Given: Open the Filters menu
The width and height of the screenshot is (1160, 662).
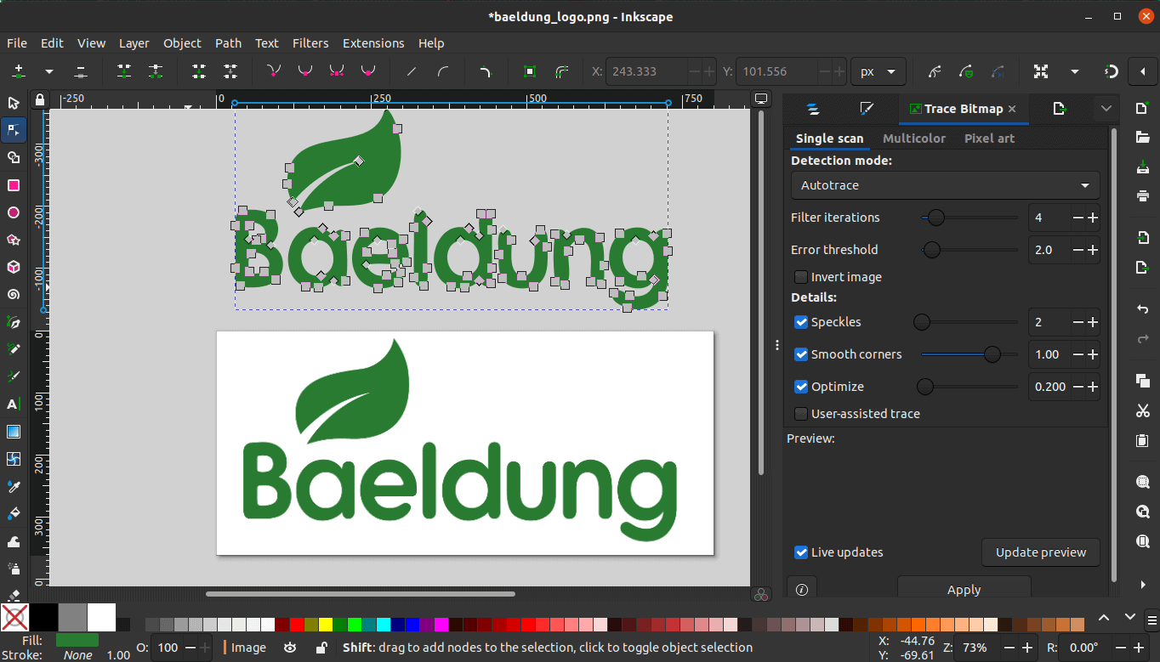Looking at the screenshot, I should 310,43.
